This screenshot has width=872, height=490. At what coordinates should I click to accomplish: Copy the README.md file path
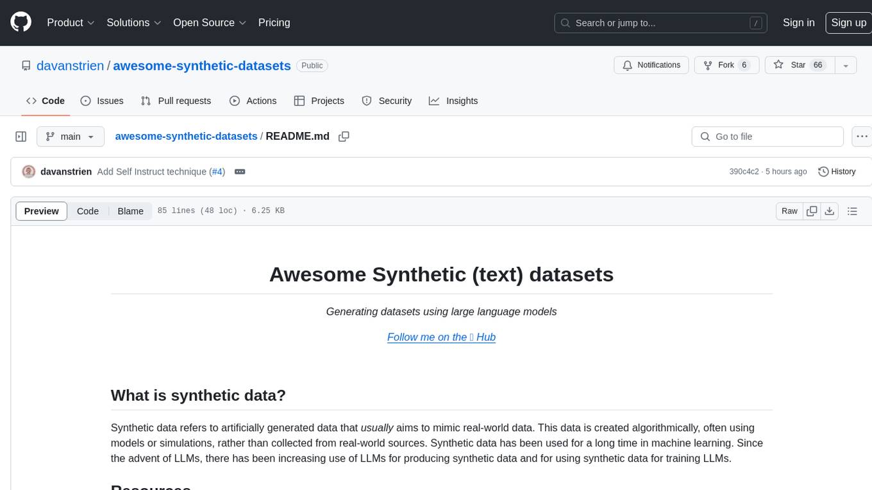[x=344, y=137]
